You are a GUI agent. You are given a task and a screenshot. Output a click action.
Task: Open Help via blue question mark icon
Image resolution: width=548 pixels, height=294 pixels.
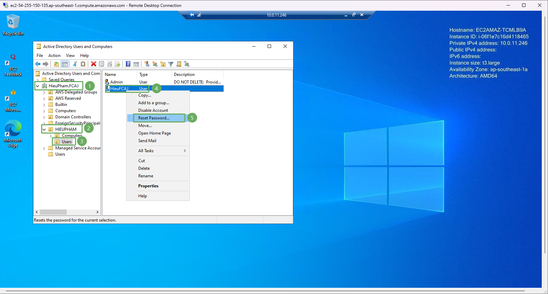click(x=128, y=64)
